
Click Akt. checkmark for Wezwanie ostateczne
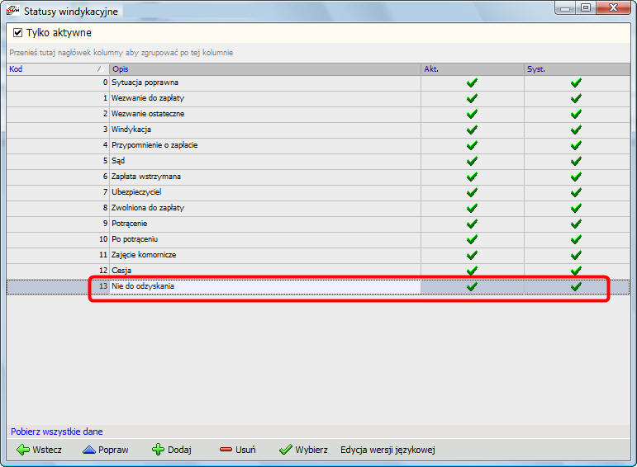coord(472,114)
